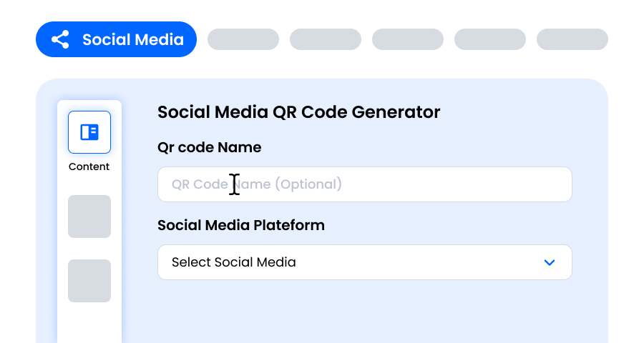Open the Social Media tab label
Screen dimensions: 644x343
132,39
